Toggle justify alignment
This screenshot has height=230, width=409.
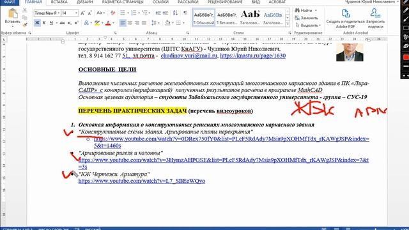coord(144,23)
